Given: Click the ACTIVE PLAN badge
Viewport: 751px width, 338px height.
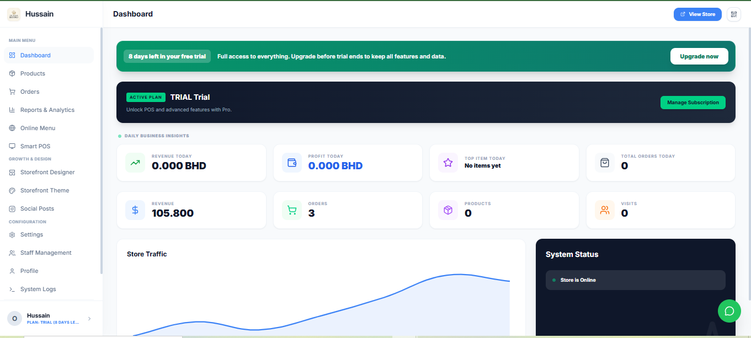Looking at the screenshot, I should tap(146, 97).
